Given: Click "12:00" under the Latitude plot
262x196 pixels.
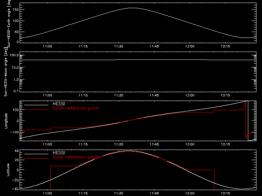Looking at the screenshot, I should pos(190,193).
